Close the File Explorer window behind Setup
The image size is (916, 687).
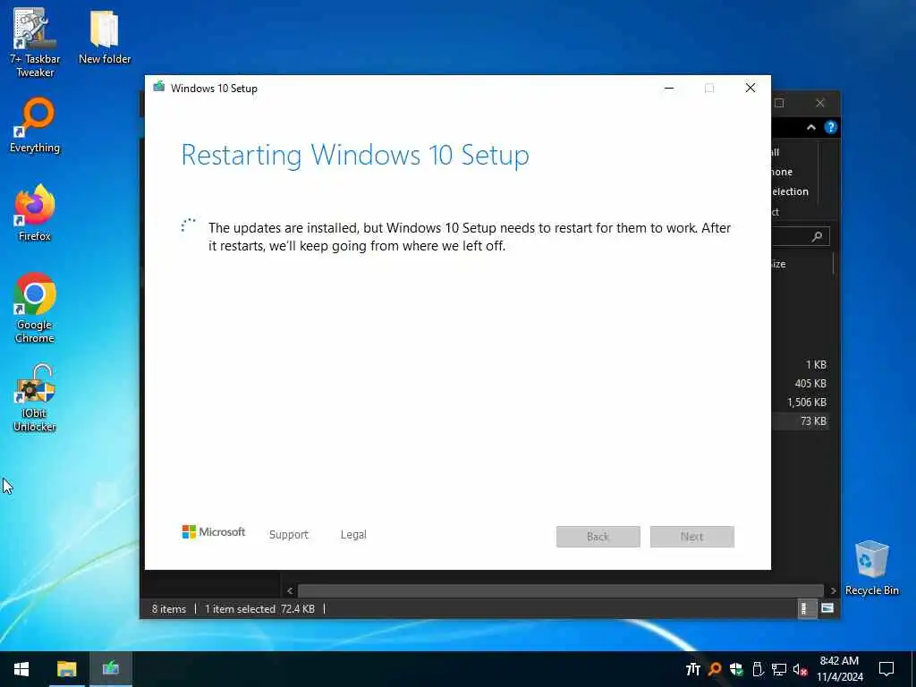point(820,104)
